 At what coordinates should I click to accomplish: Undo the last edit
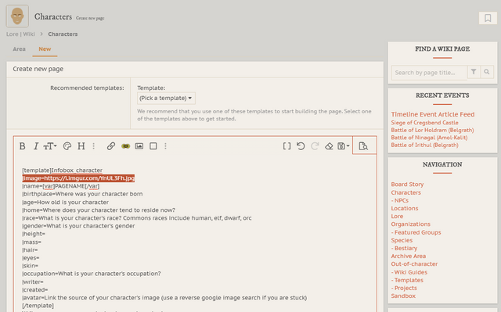301,146
